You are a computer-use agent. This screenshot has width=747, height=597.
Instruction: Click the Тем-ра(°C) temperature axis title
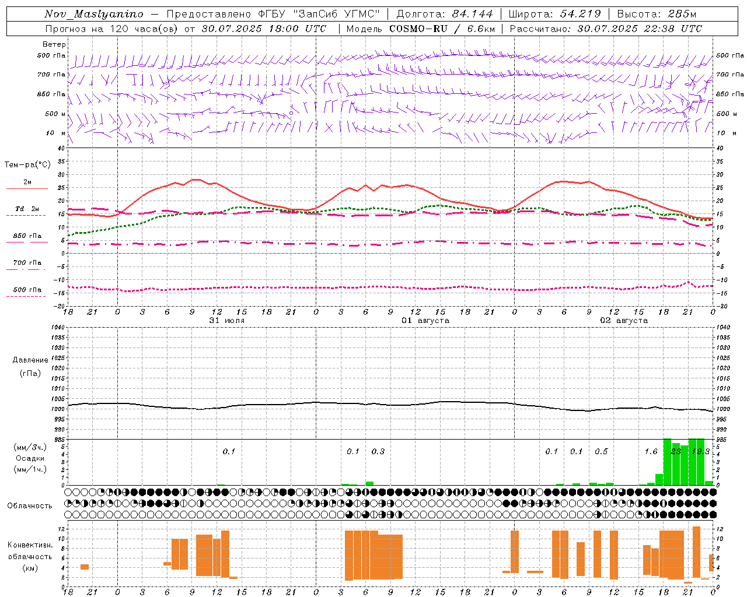27,165
